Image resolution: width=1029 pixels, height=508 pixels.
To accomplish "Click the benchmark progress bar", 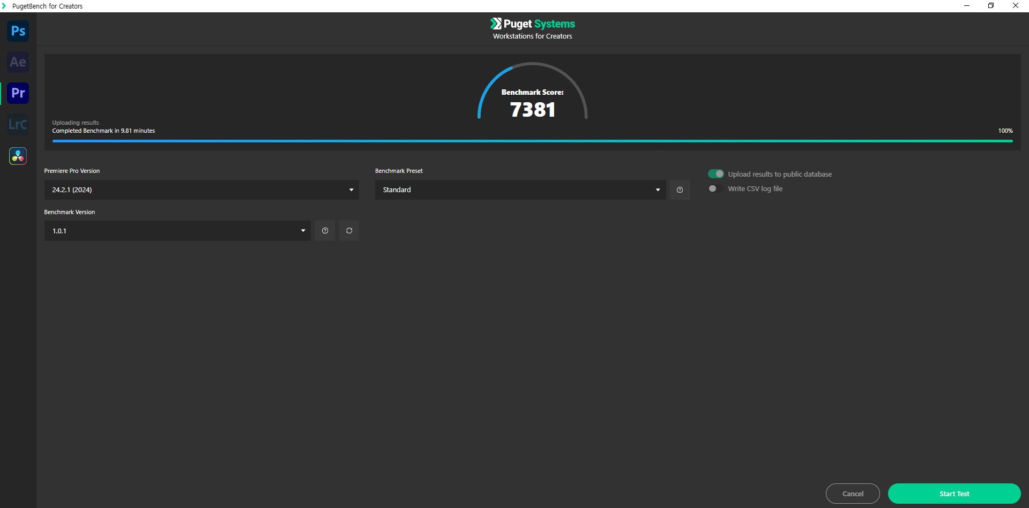I will pyautogui.click(x=532, y=141).
